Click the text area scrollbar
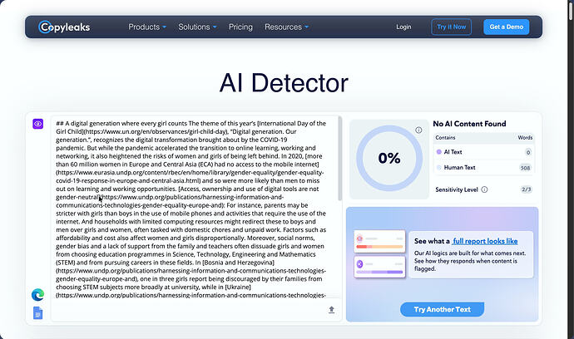The height and width of the screenshot is (339, 574). (340, 159)
